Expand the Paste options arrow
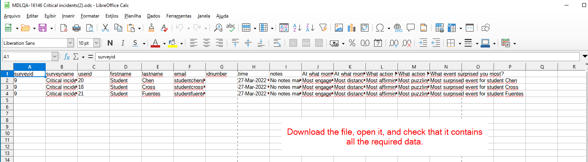The height and width of the screenshot is (162, 588). coord(139,28)
